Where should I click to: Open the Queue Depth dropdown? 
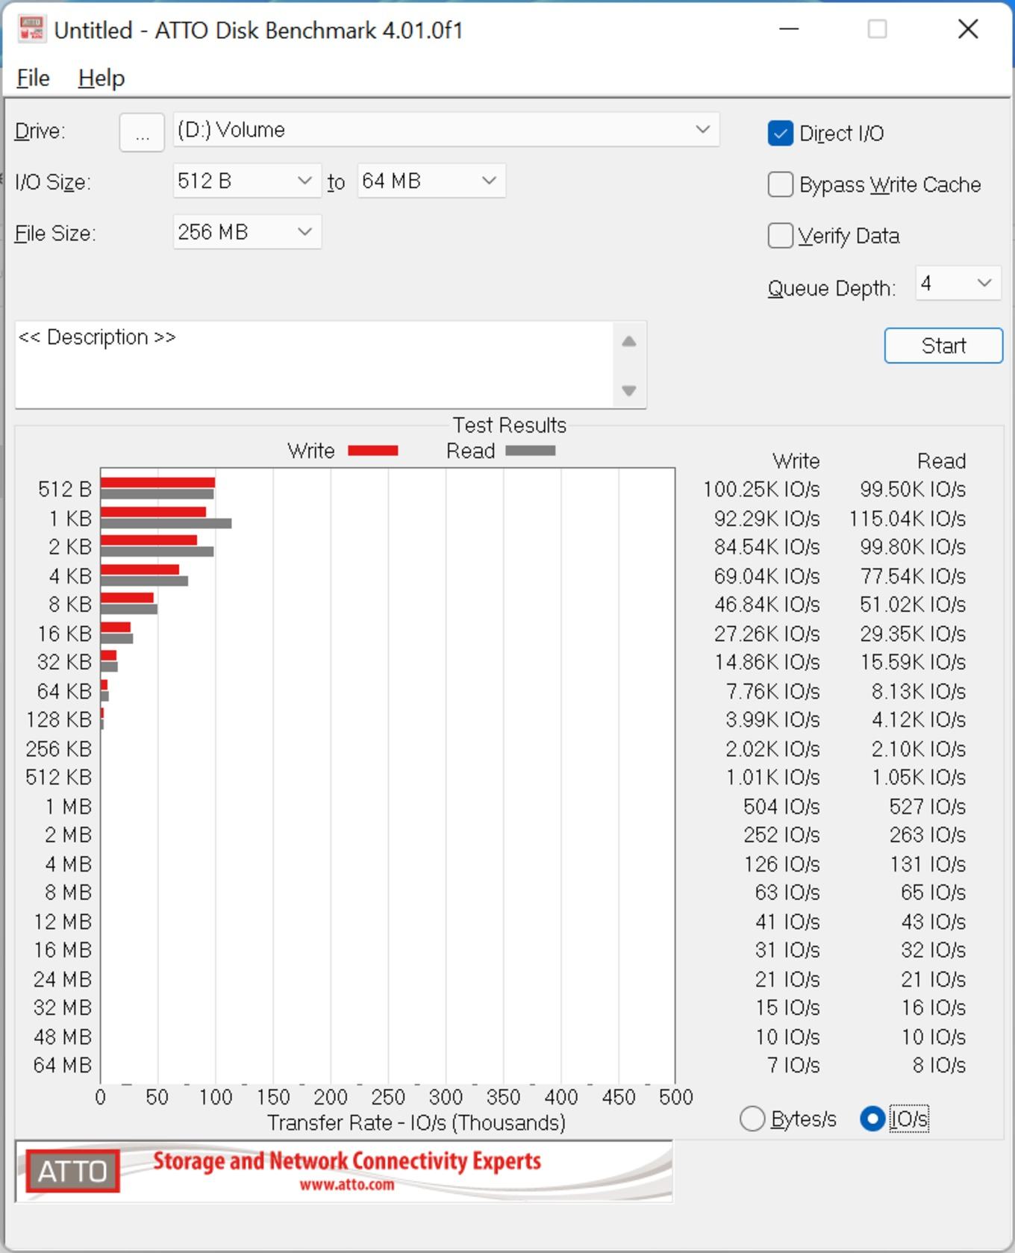tap(958, 284)
